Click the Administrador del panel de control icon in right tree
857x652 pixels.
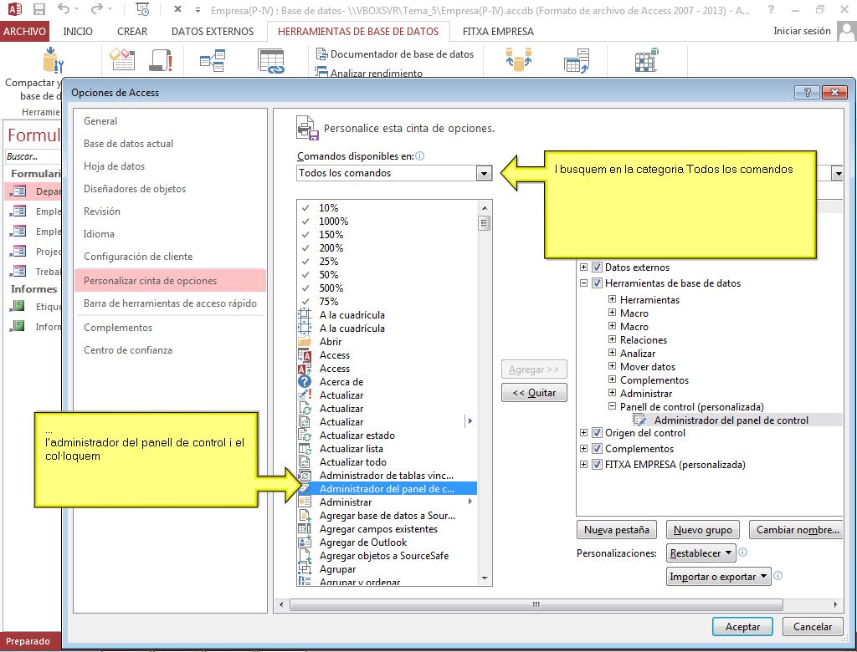coord(639,420)
